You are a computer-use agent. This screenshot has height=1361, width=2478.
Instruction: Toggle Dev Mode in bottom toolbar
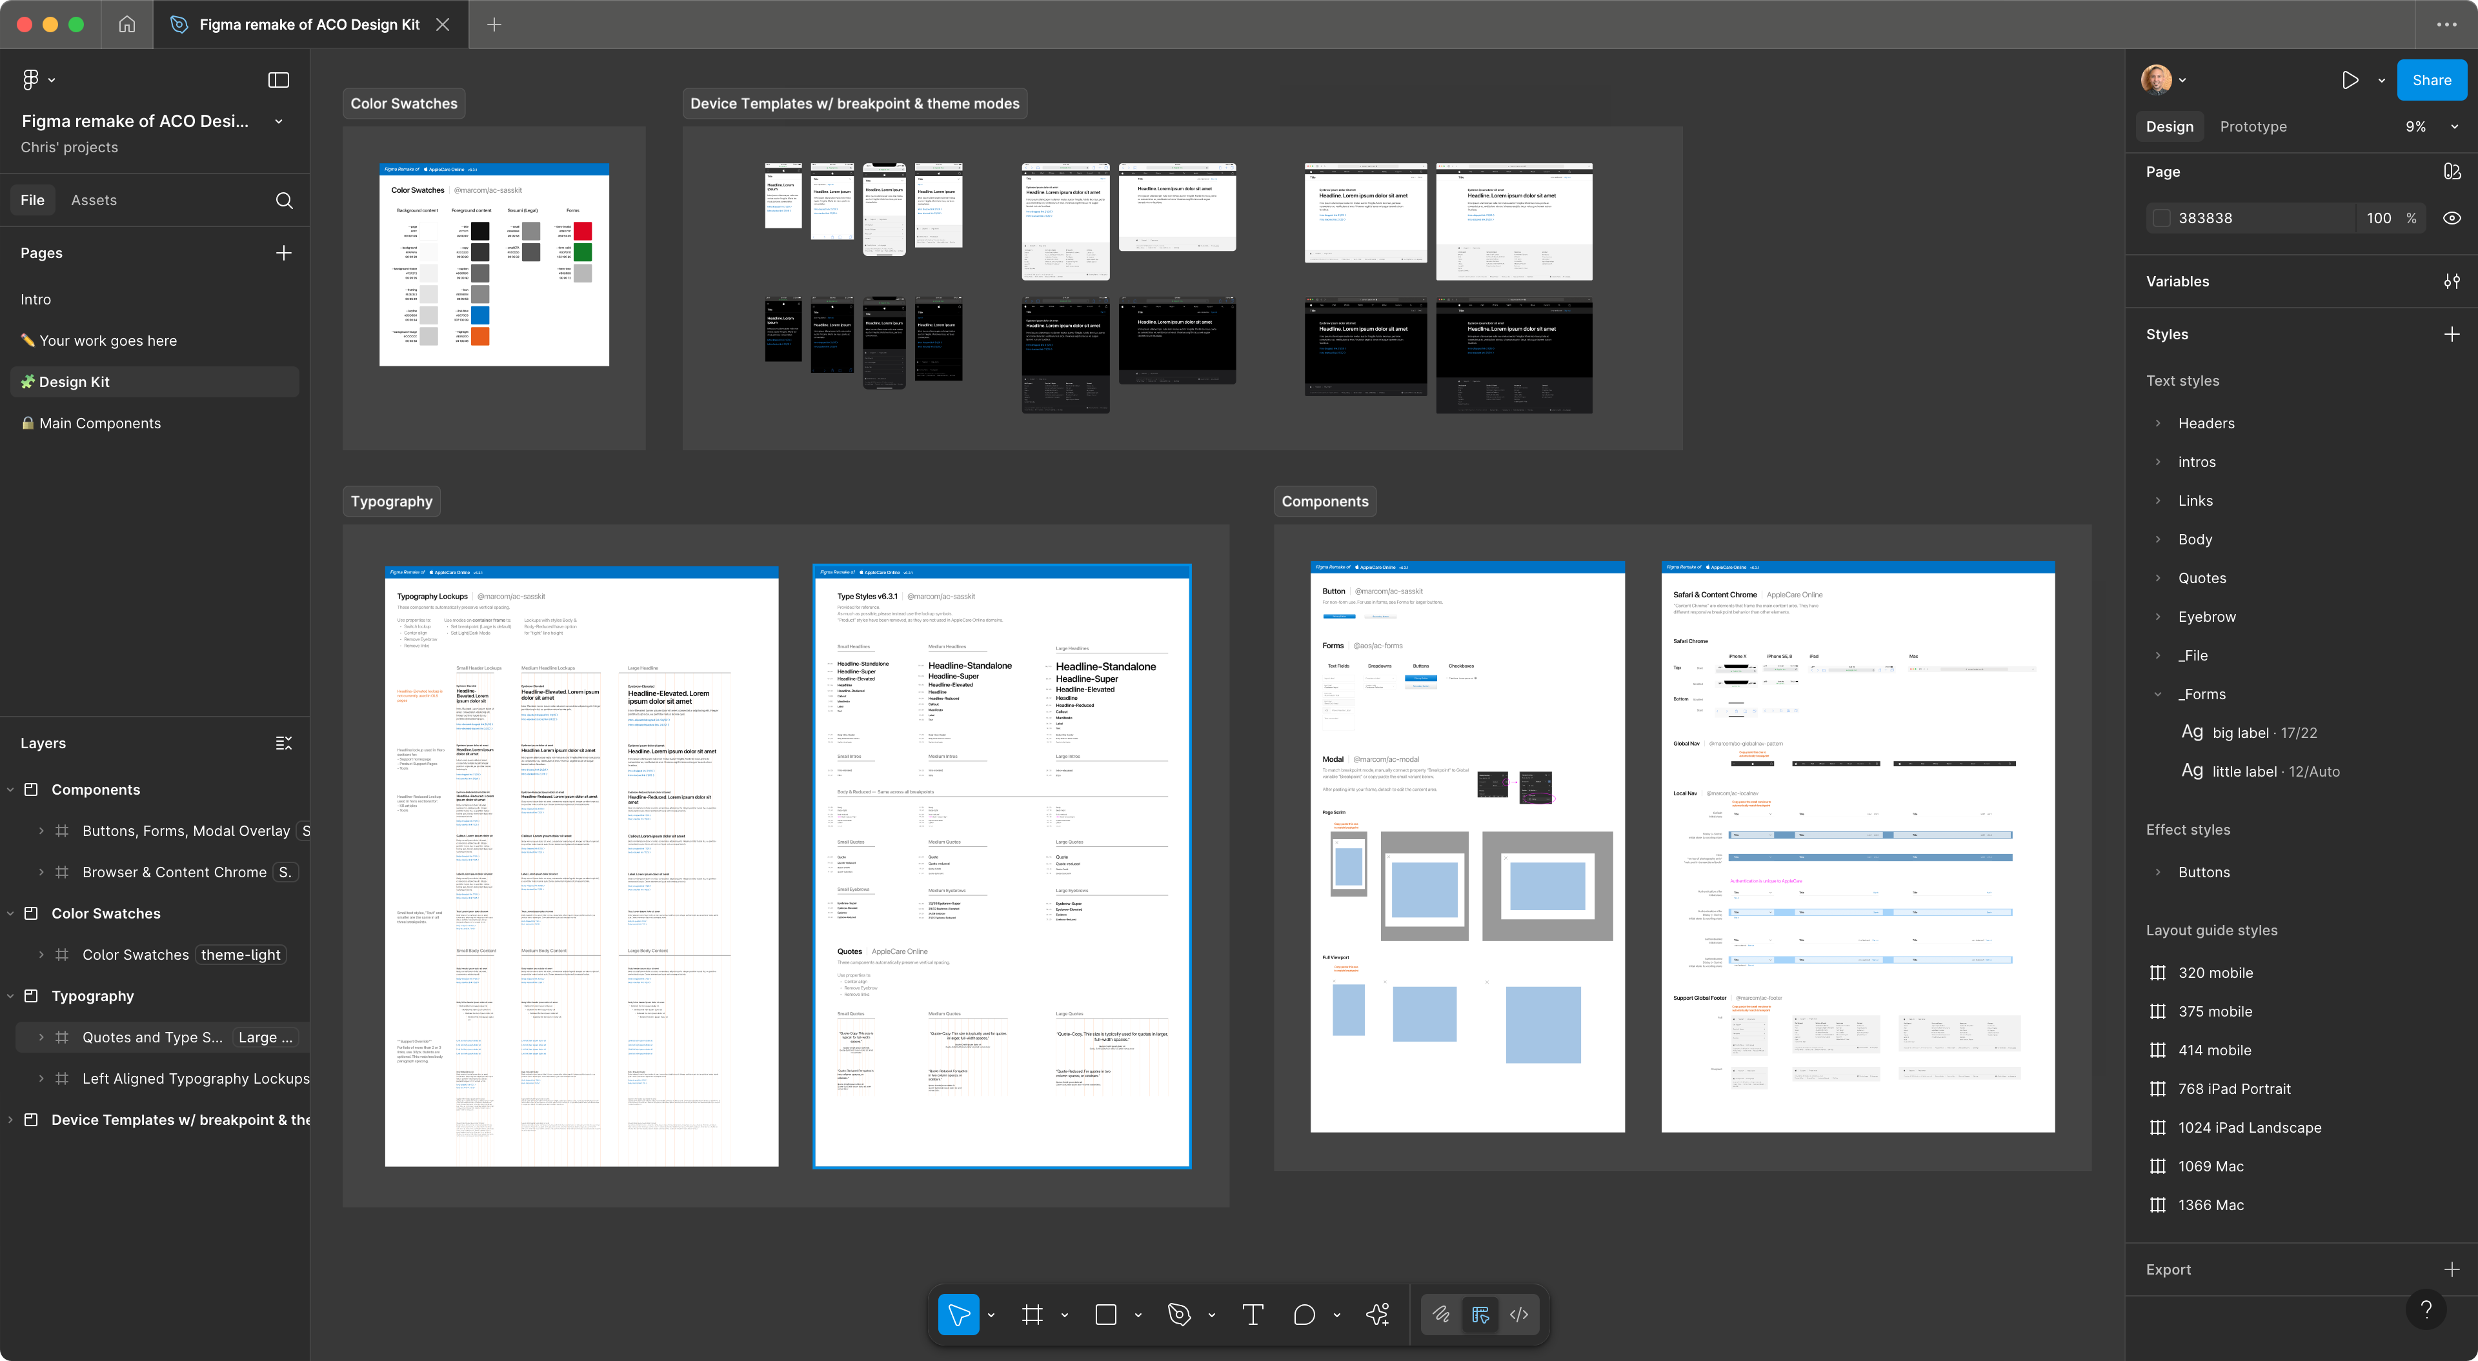[1519, 1315]
